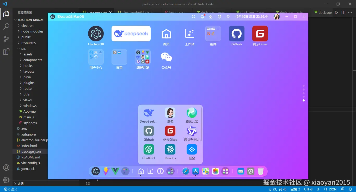The width and height of the screenshot is (356, 192).
Task: Switch to last dock.vue editor tab
Action: pos(323,12)
